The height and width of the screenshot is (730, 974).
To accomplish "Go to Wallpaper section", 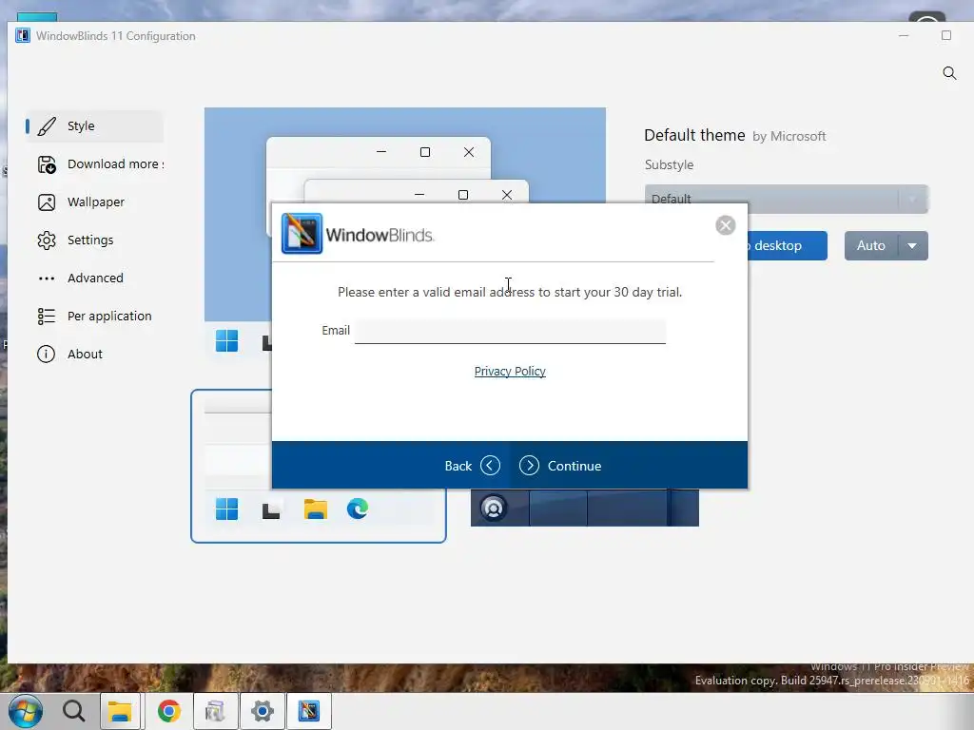I will pyautogui.click(x=94, y=202).
